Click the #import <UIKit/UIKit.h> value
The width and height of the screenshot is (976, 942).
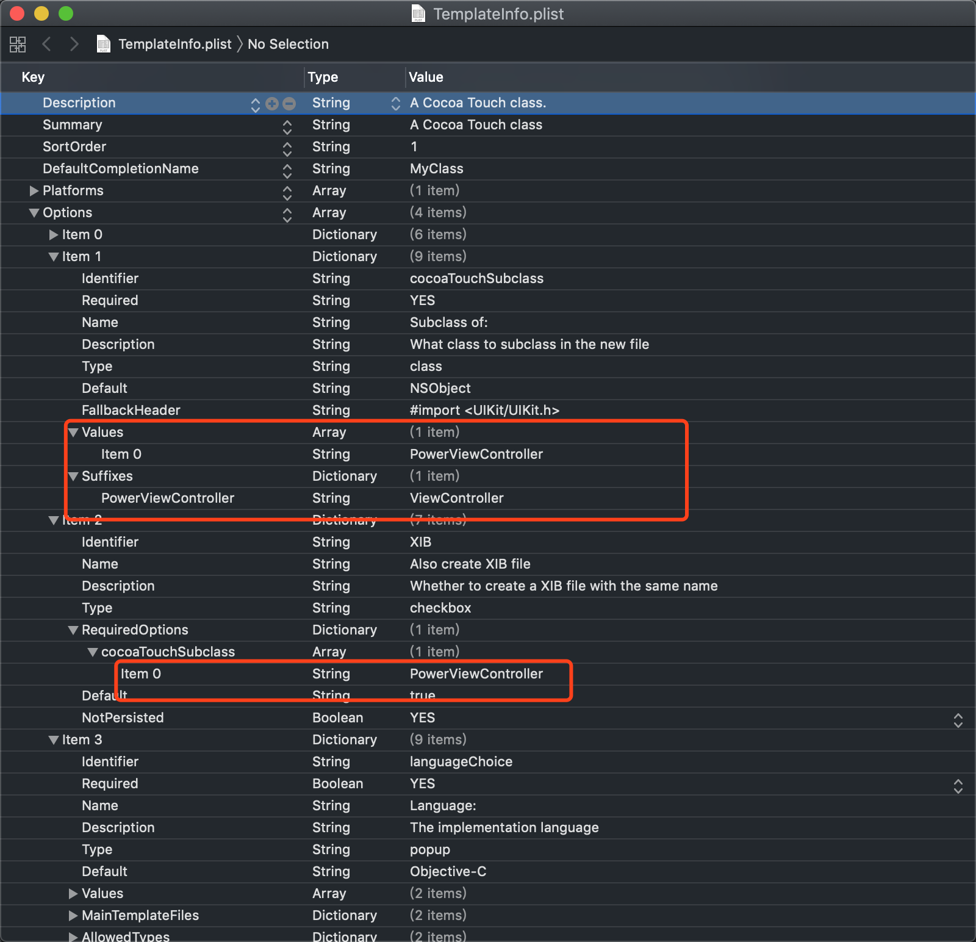point(485,410)
